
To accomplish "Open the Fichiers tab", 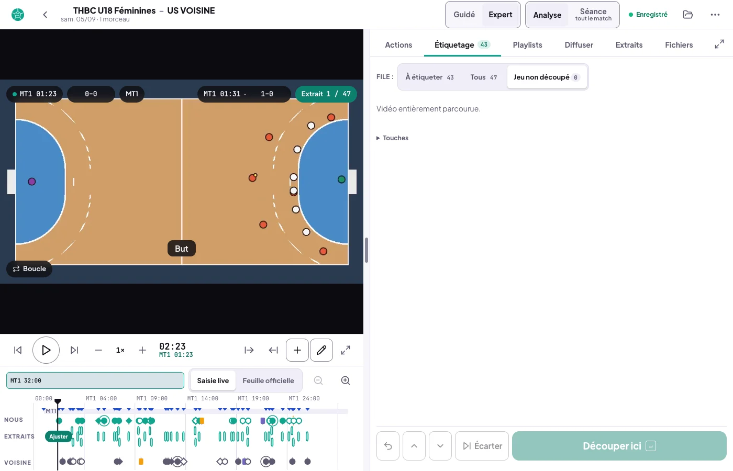I will pos(679,45).
